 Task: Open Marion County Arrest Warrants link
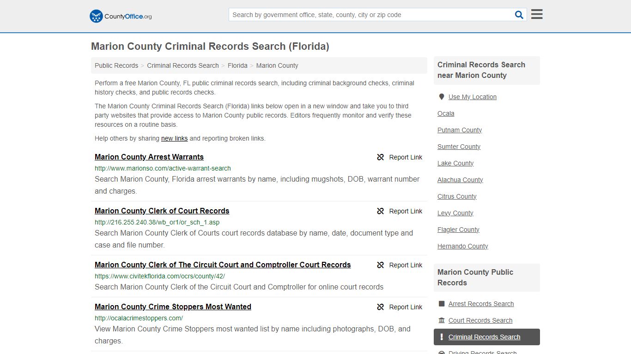click(x=149, y=157)
